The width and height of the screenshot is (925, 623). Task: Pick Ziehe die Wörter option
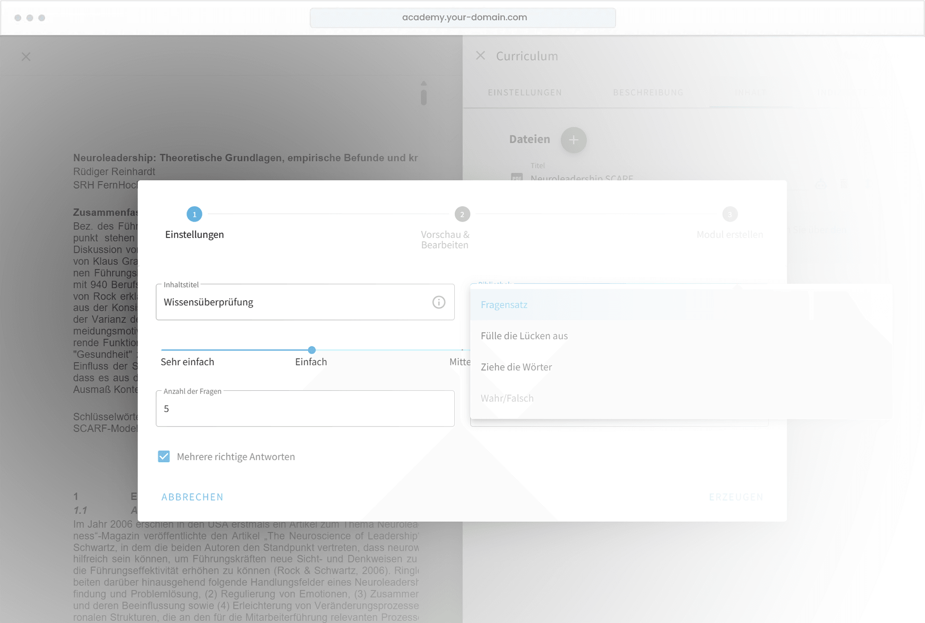point(516,367)
